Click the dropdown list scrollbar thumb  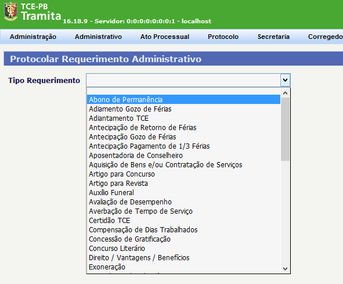[x=285, y=129]
